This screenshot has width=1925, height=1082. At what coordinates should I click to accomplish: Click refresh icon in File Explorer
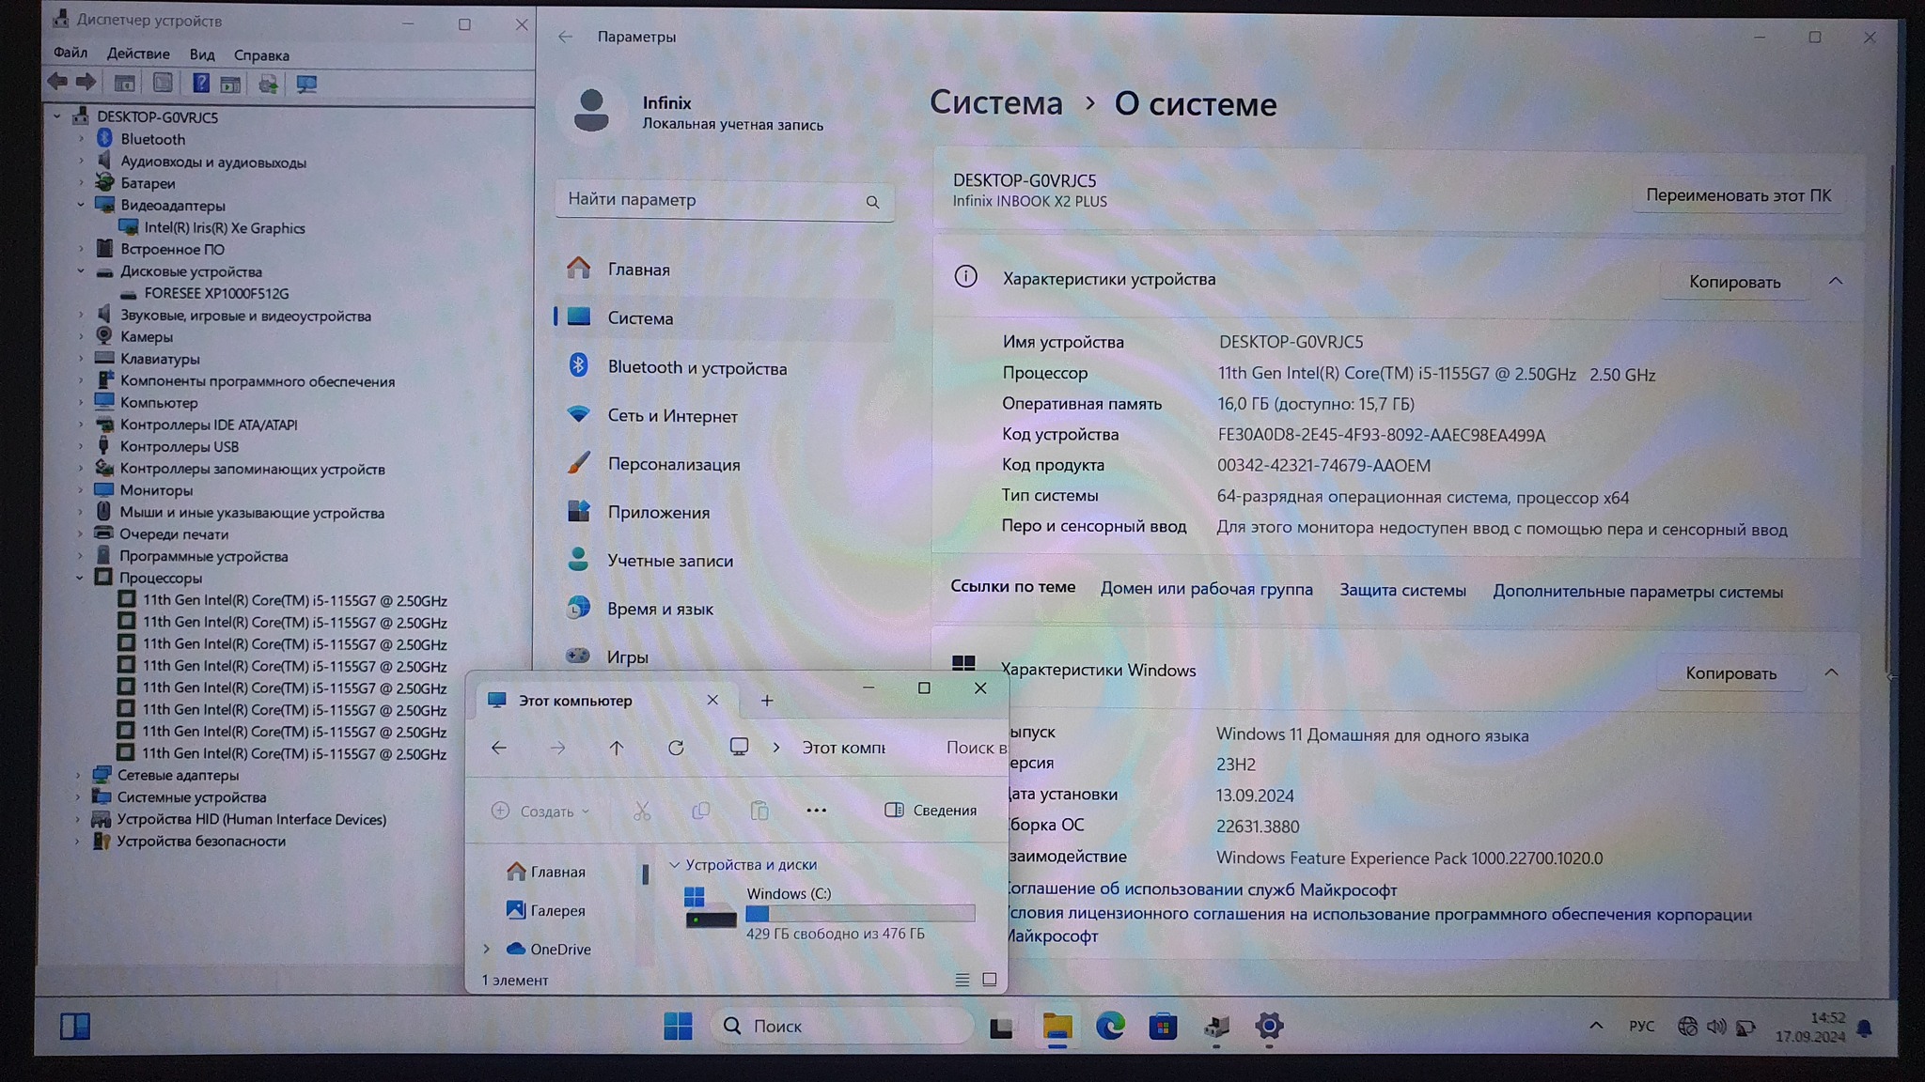coord(676,749)
